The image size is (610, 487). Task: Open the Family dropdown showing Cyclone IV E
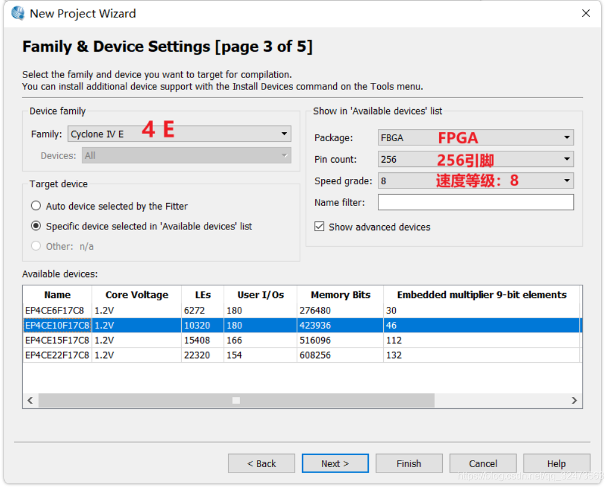coord(179,134)
